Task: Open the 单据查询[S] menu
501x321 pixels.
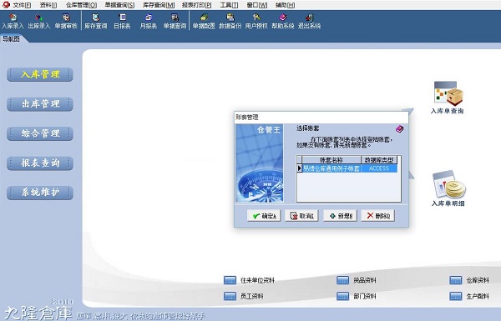Action: coord(119,5)
